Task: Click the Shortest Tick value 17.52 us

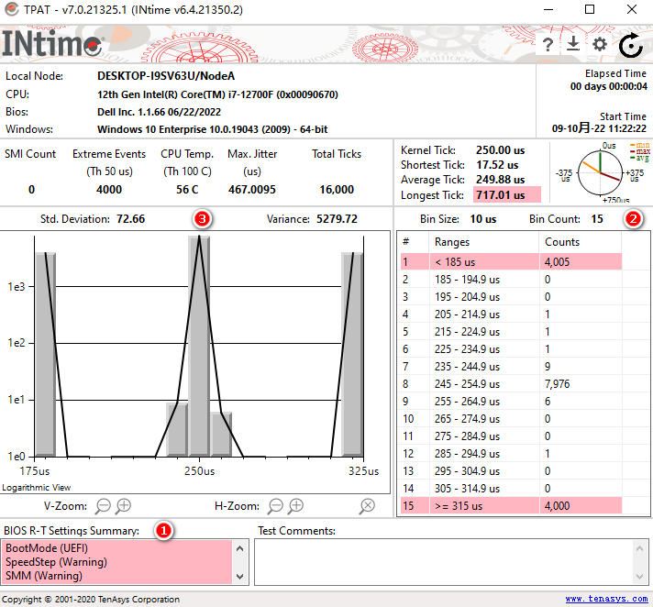Action: click(x=497, y=165)
